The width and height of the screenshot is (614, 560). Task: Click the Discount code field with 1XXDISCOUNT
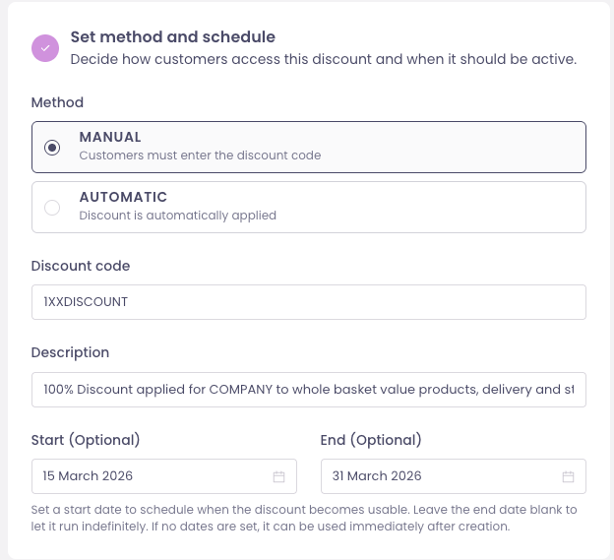[x=308, y=302]
